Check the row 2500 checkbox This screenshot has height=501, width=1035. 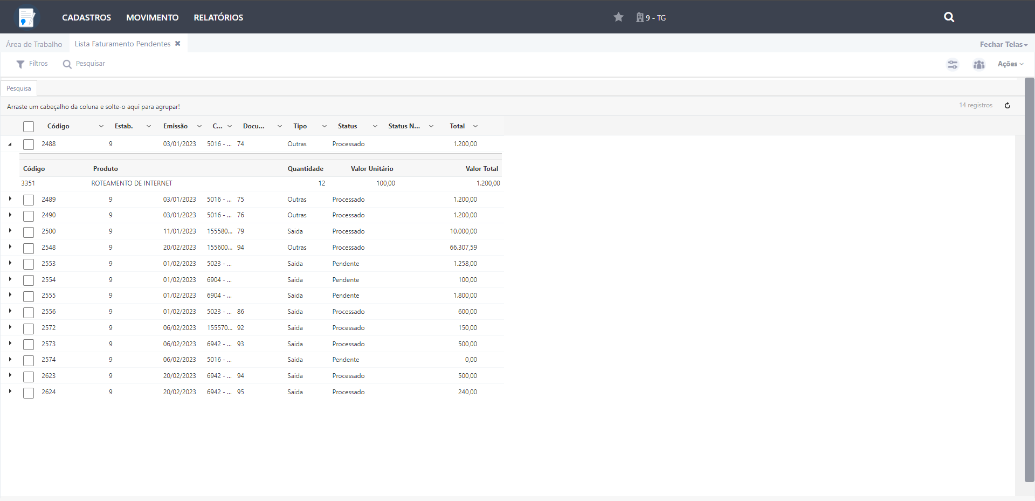click(29, 232)
